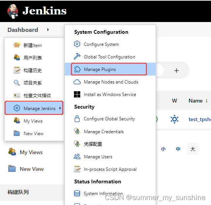211x205 pixels.
Task: Click the Manage Jenkins gear icon
Action: (17, 108)
